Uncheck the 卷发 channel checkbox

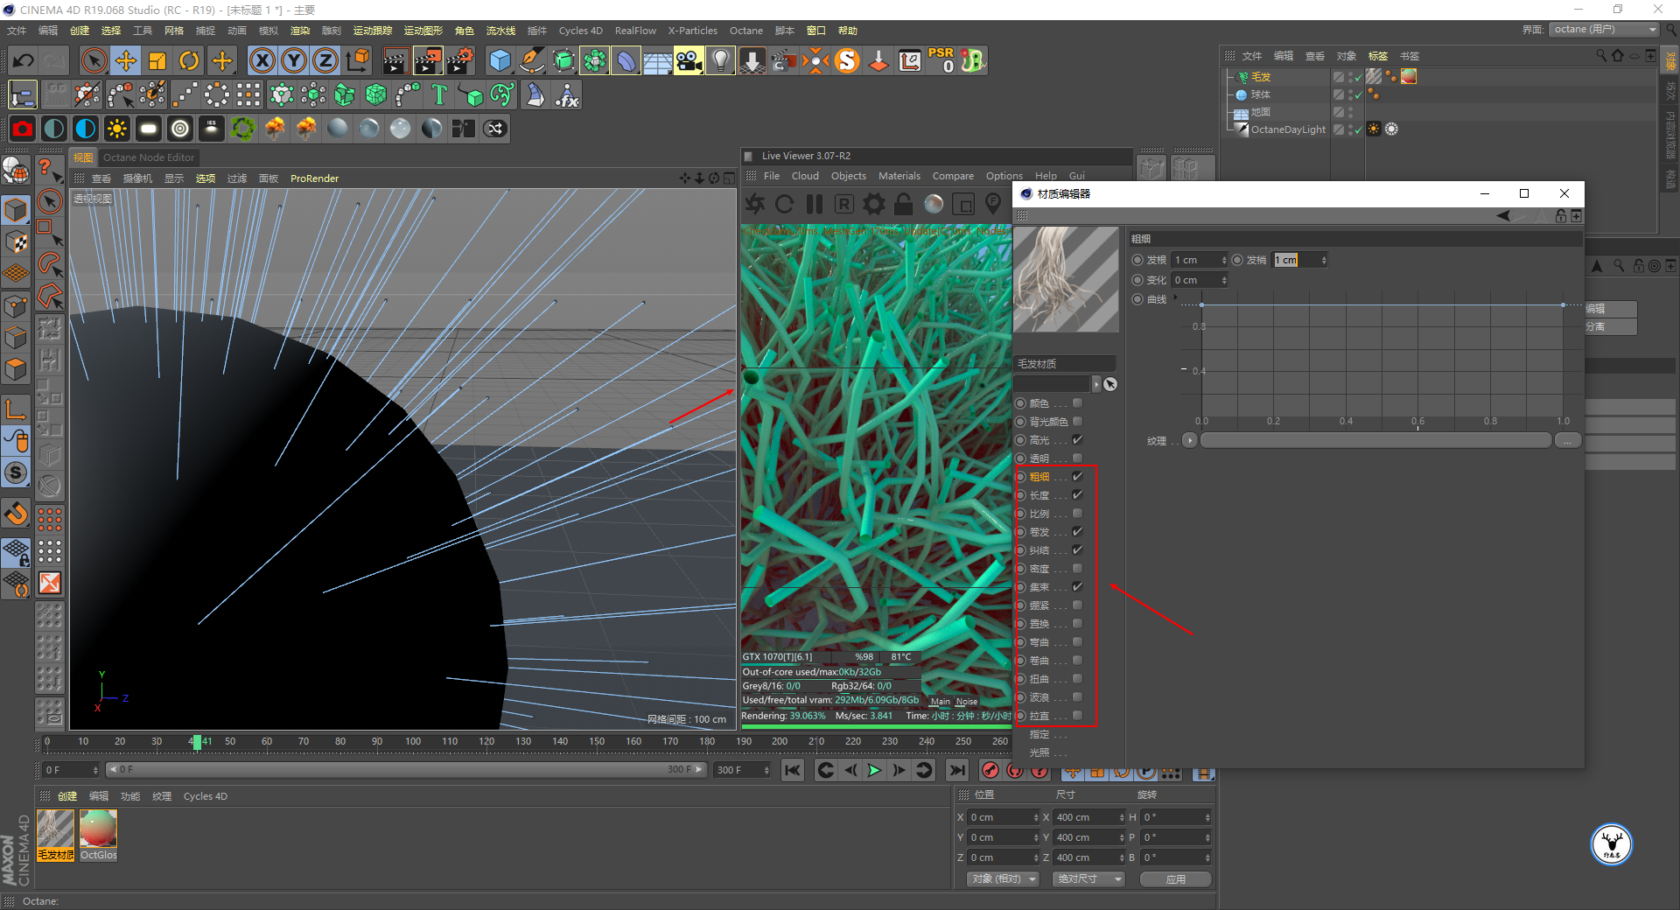click(x=1077, y=532)
